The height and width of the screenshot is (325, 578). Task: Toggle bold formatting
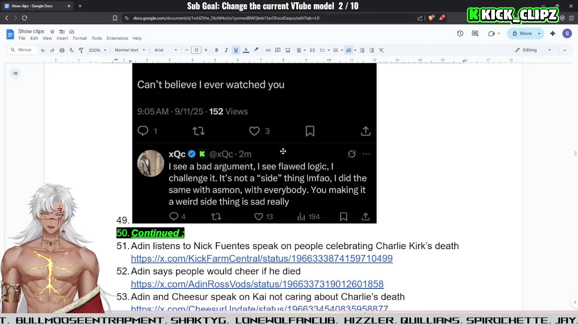tap(216, 50)
